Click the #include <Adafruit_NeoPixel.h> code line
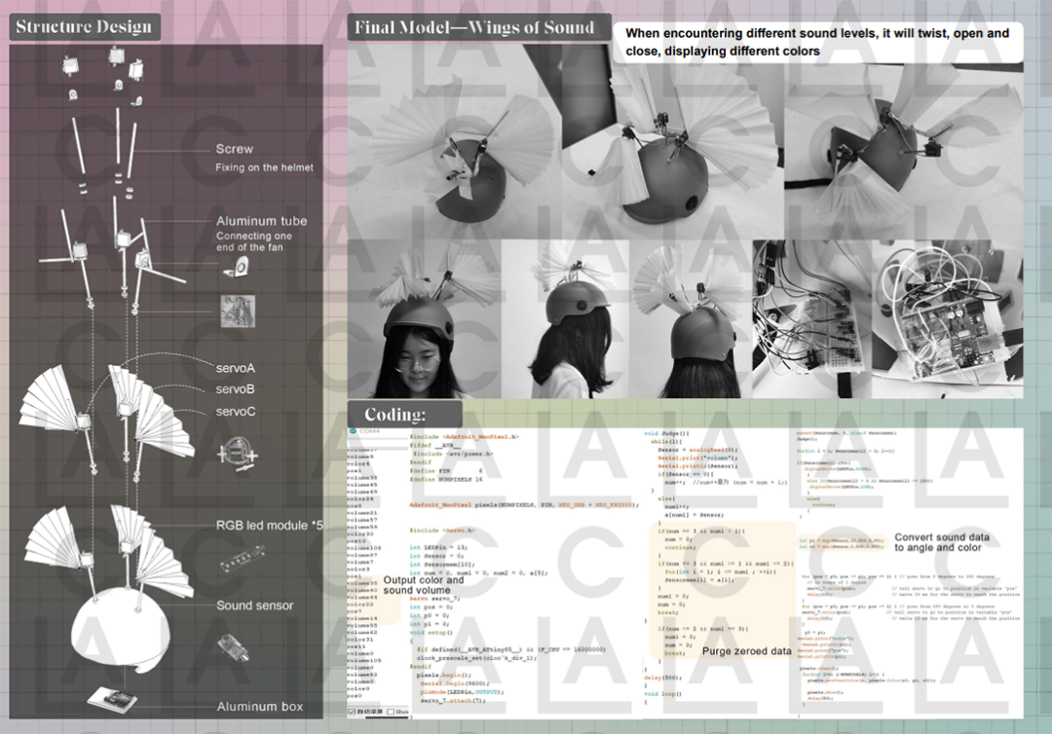 coord(465,436)
